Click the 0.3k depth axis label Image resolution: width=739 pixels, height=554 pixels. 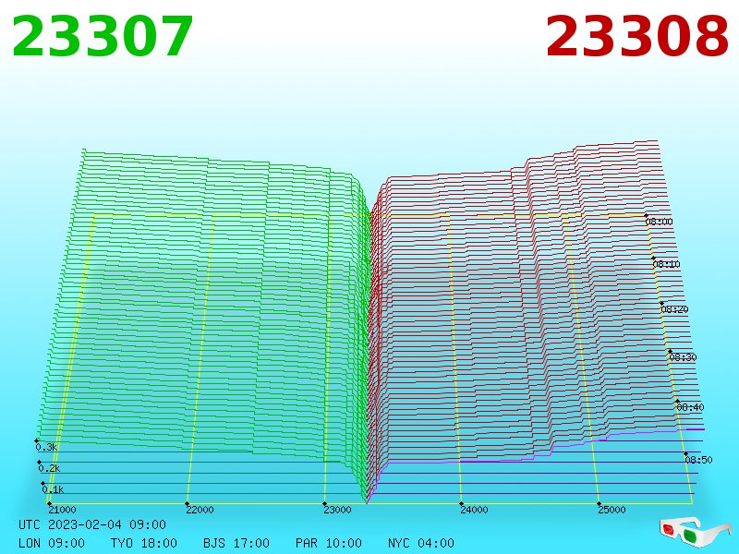46,447
